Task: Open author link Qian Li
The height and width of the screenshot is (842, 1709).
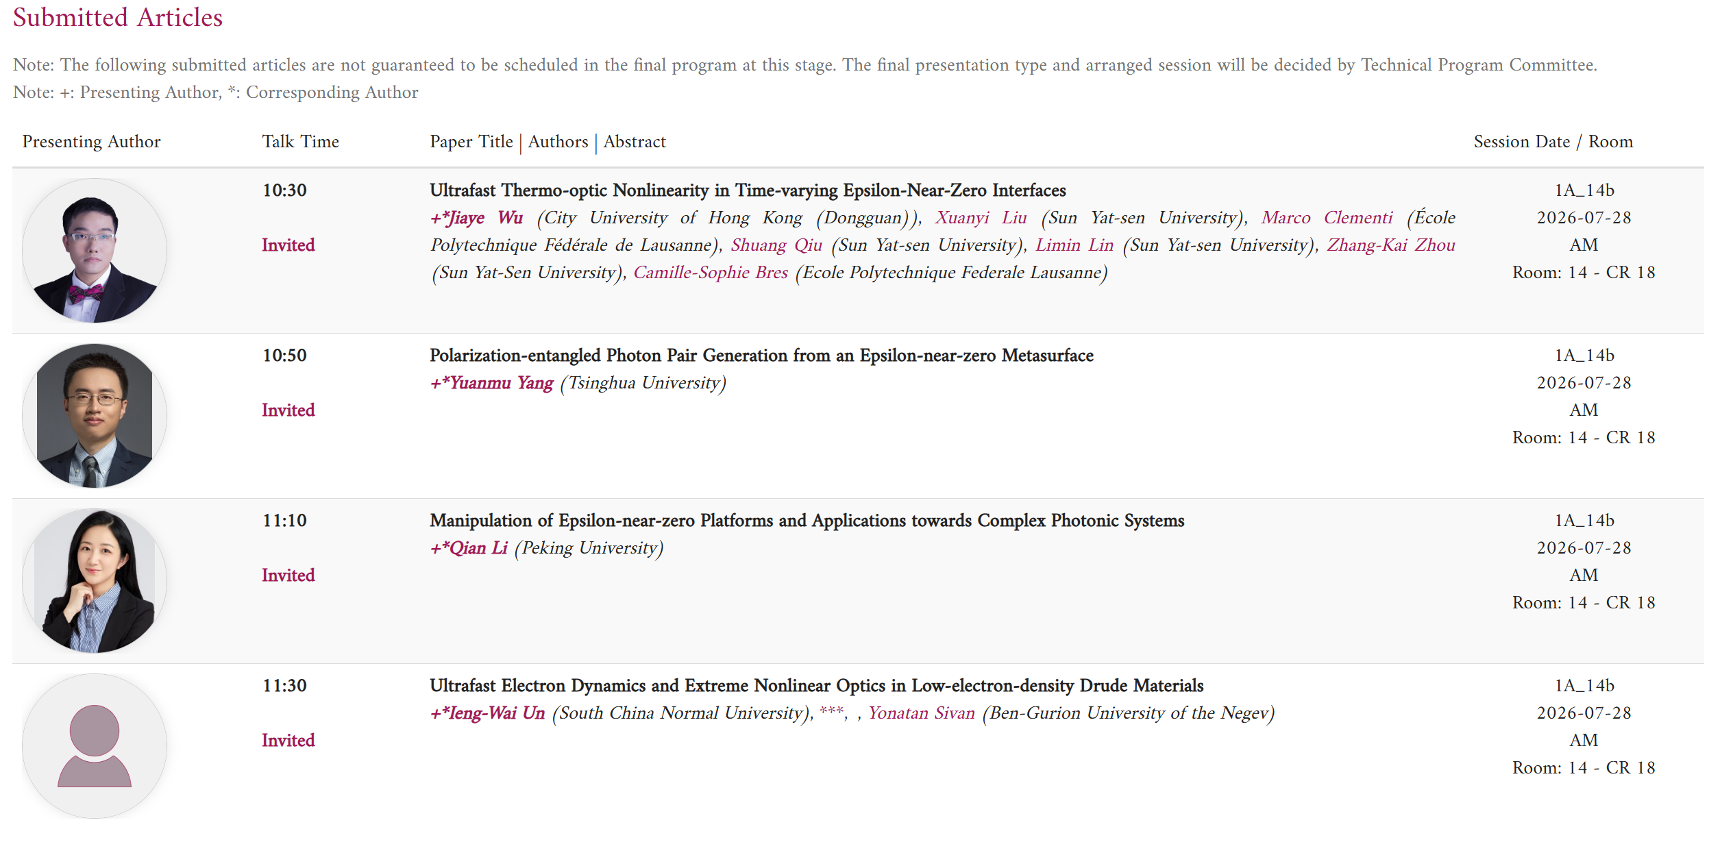Action: click(x=469, y=548)
